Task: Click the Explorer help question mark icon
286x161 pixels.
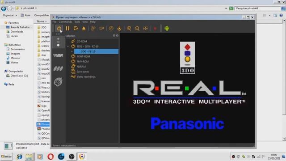Action: click(281, 15)
